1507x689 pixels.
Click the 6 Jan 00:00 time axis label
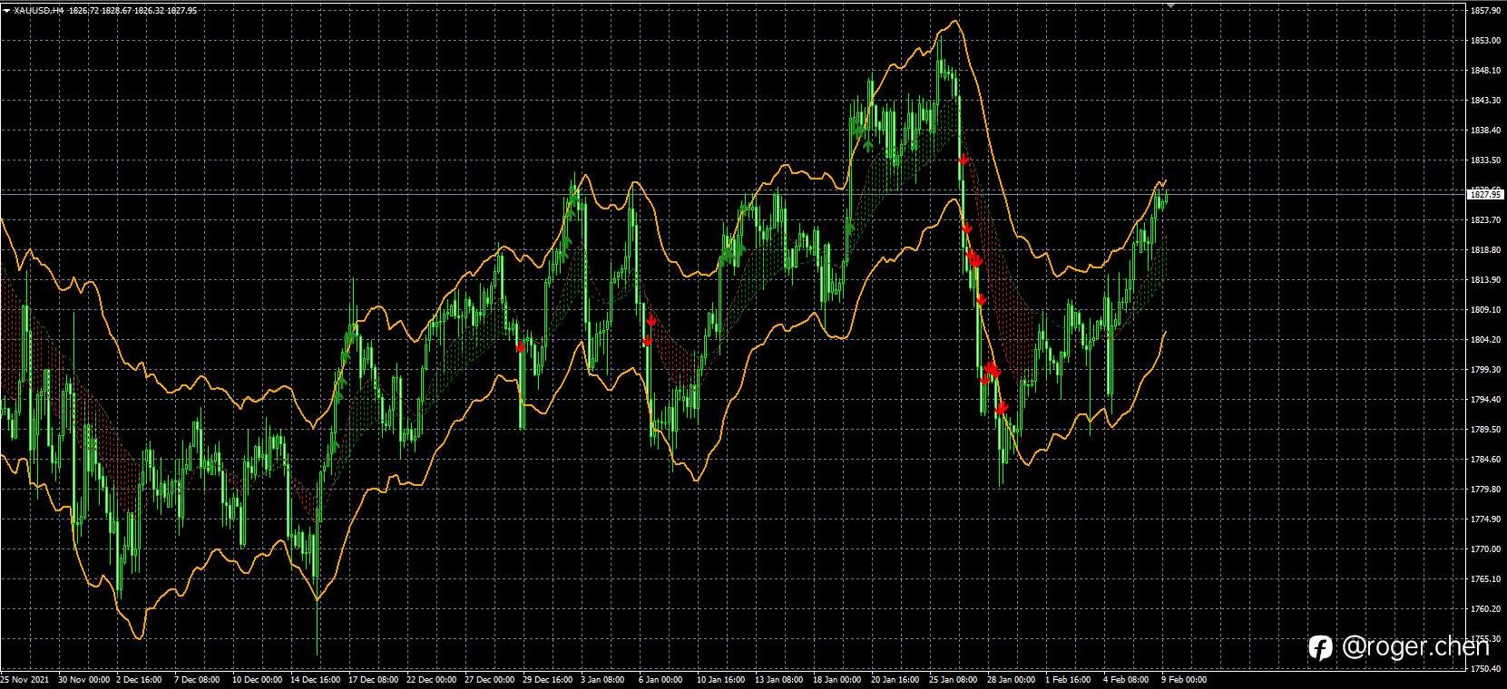coord(661,679)
